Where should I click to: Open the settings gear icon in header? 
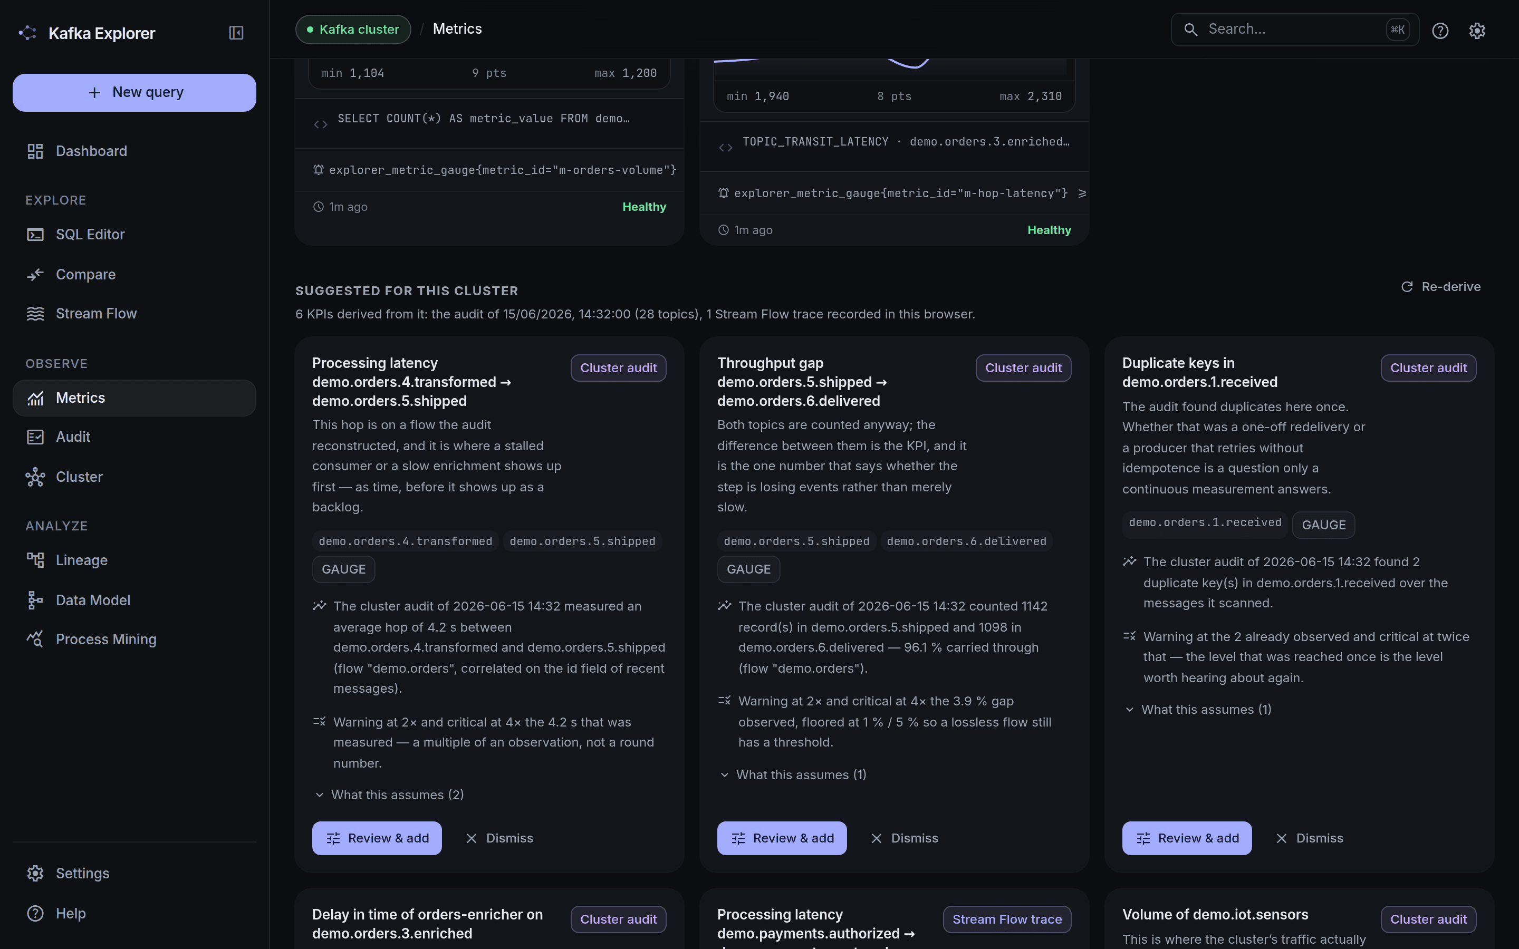[1477, 30]
